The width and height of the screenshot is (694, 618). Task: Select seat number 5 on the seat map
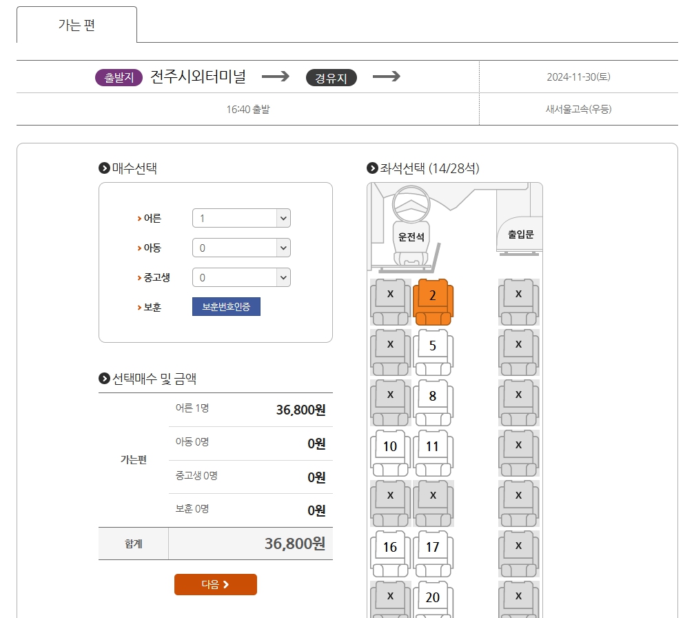433,343
